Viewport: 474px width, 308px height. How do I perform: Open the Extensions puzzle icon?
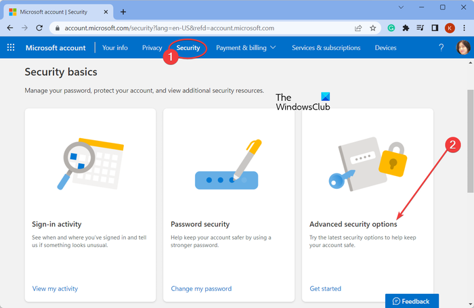coord(406,28)
